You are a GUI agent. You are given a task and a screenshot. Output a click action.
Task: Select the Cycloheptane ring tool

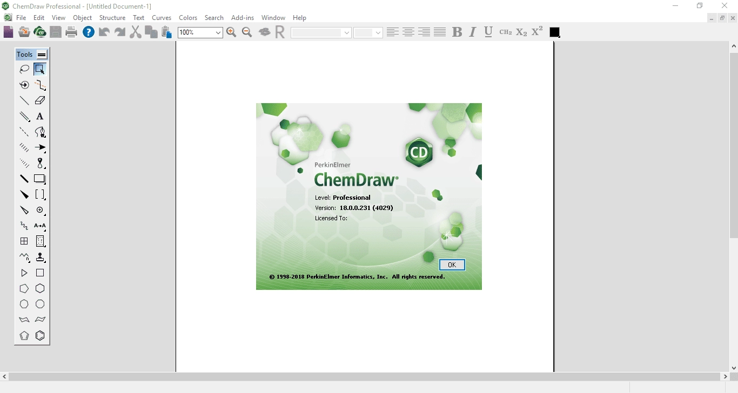point(24,304)
